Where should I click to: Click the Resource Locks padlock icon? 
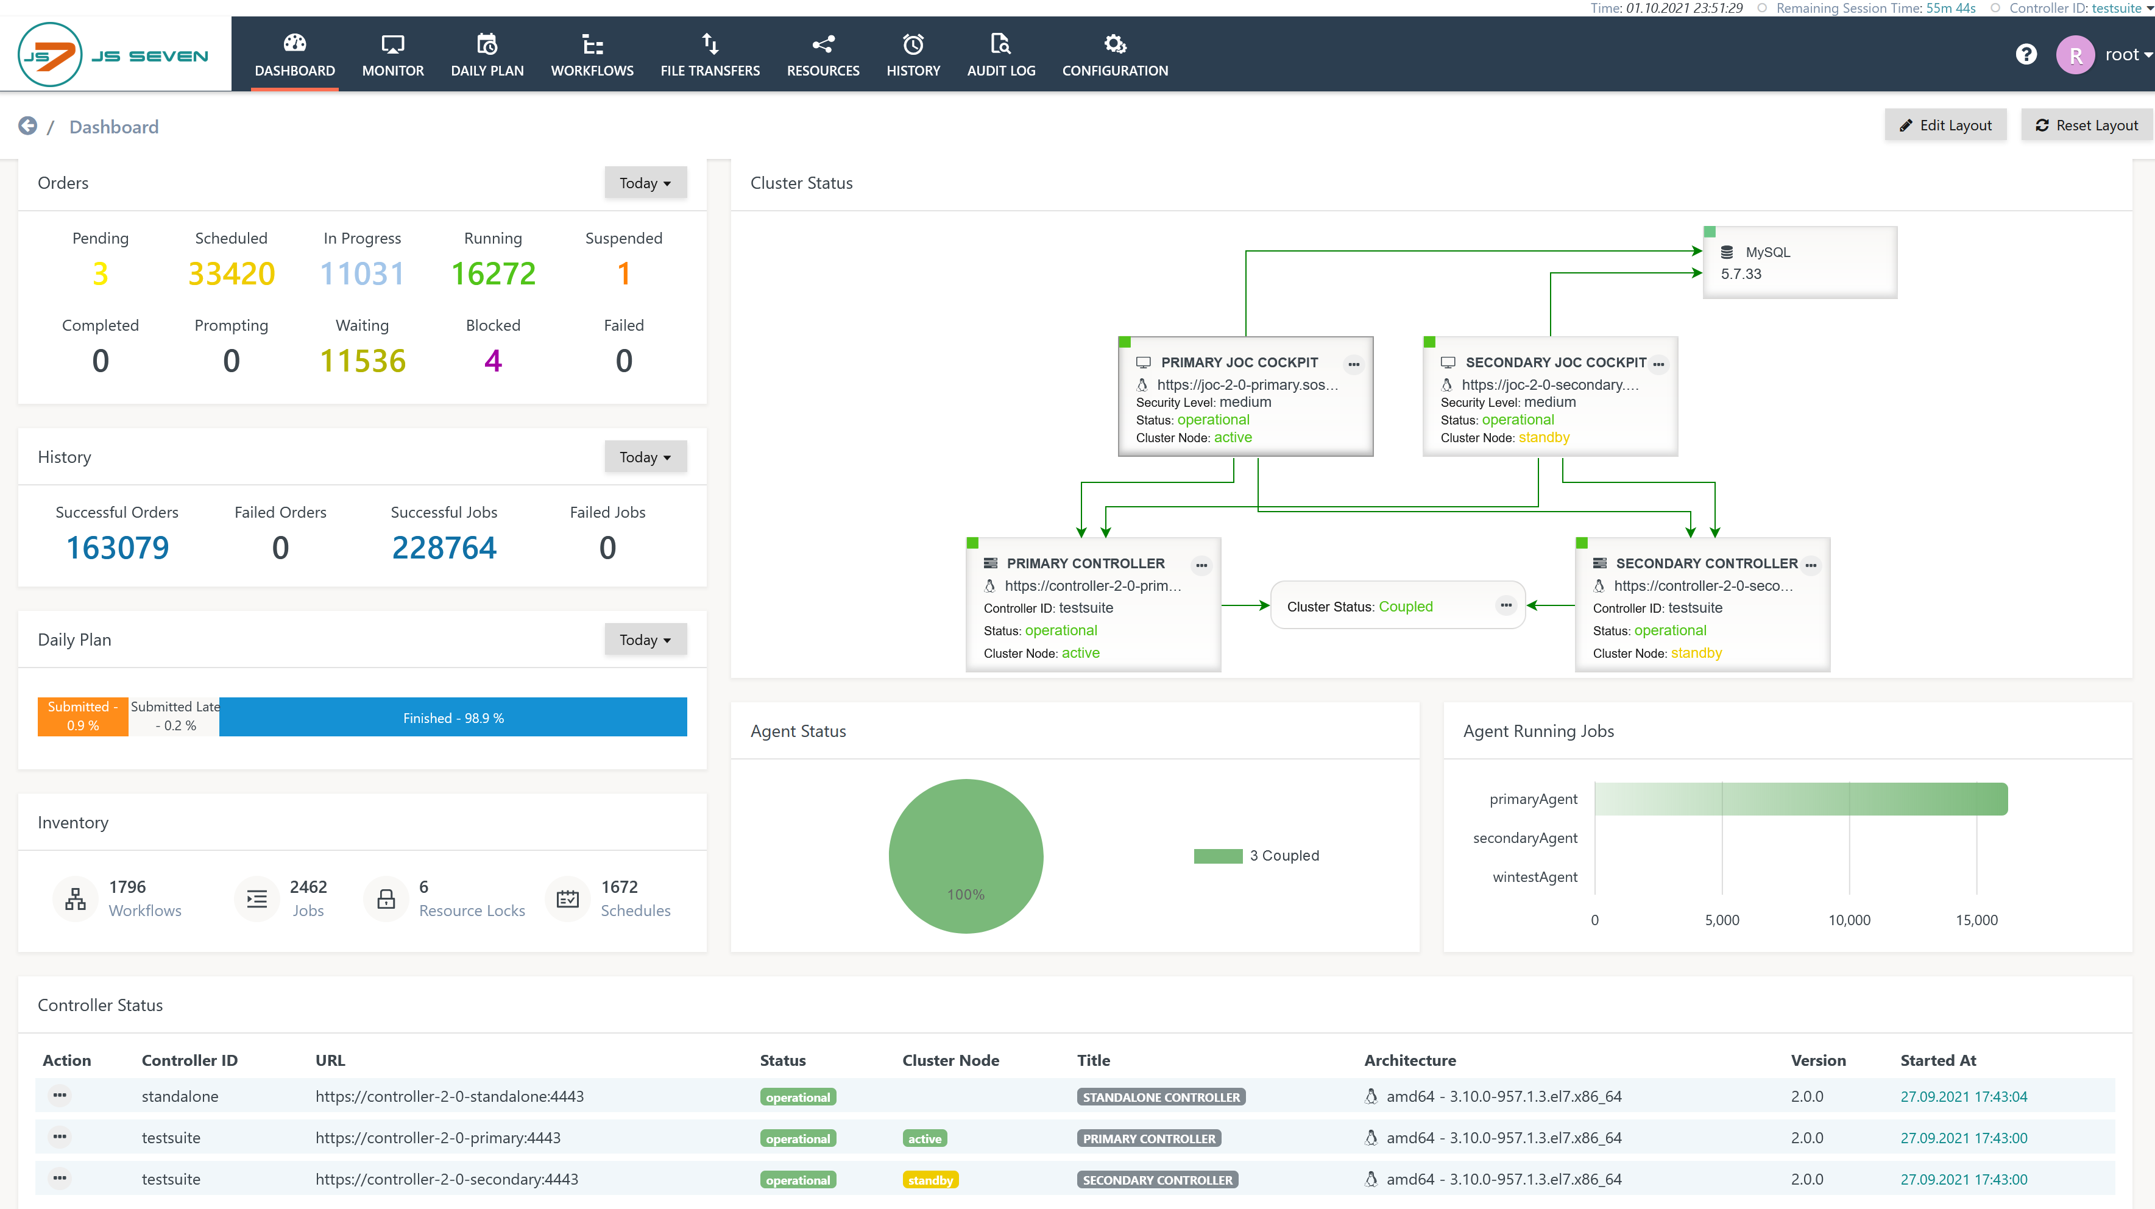click(x=386, y=899)
